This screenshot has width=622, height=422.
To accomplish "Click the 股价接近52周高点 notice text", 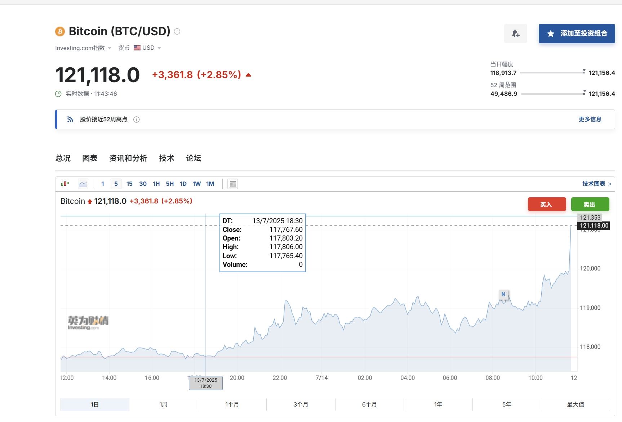I will coord(104,120).
